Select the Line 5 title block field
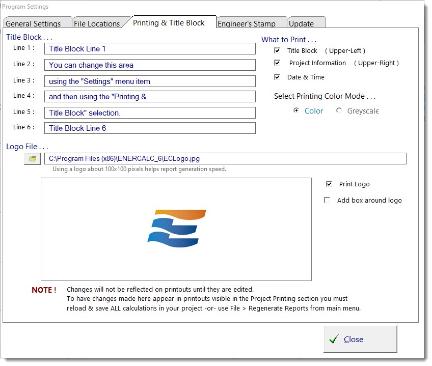This screenshot has width=432, height=366. (150, 113)
